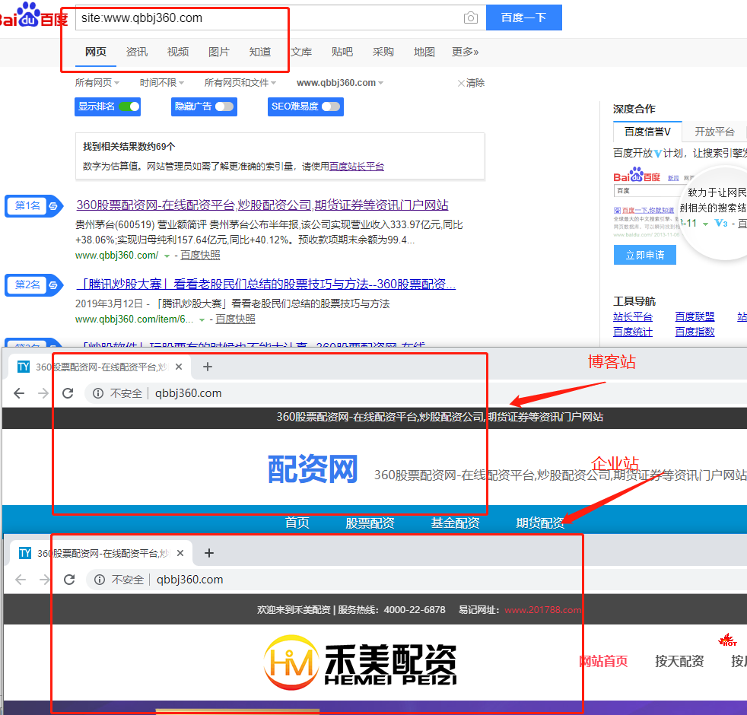
Task: Select the 知道 search tab
Action: (260, 52)
